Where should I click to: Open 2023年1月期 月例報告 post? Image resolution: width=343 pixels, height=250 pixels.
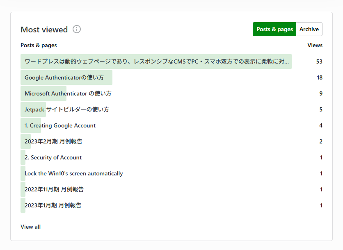53,205
